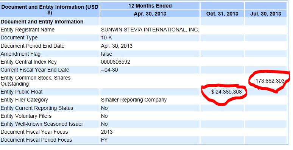Click Entity Registrant Name row label
This screenshot has height=150, width=293.
28,30
